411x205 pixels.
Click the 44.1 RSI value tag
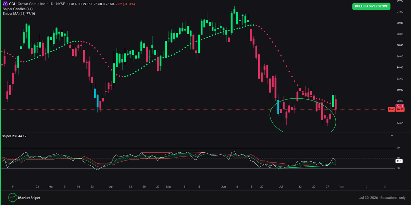click(399, 161)
